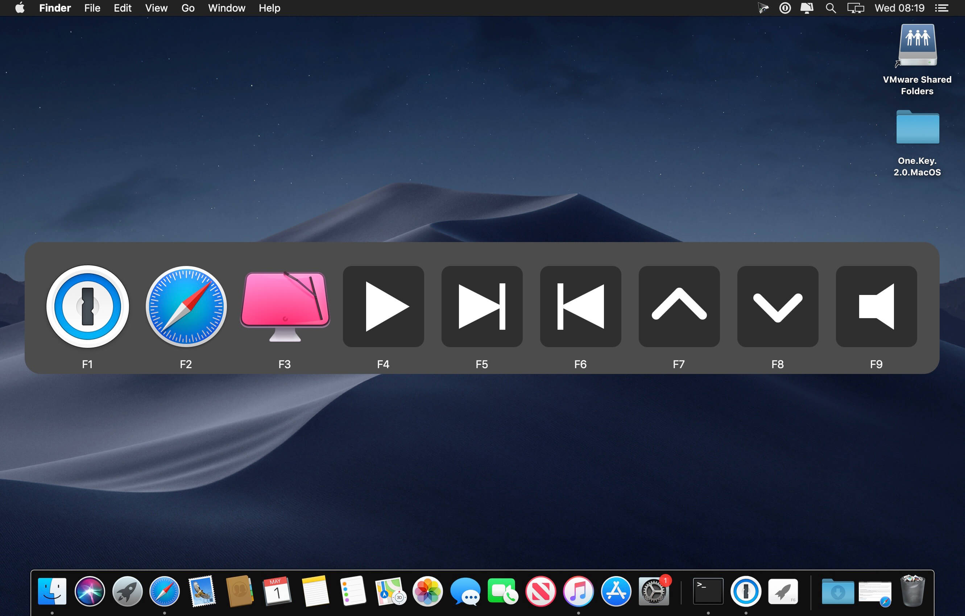
Task: Go to previous track on the F6 tile
Action: 581,307
